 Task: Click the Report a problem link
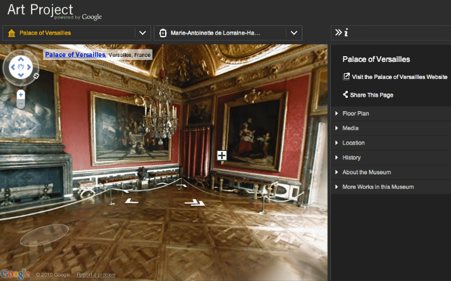pos(96,275)
